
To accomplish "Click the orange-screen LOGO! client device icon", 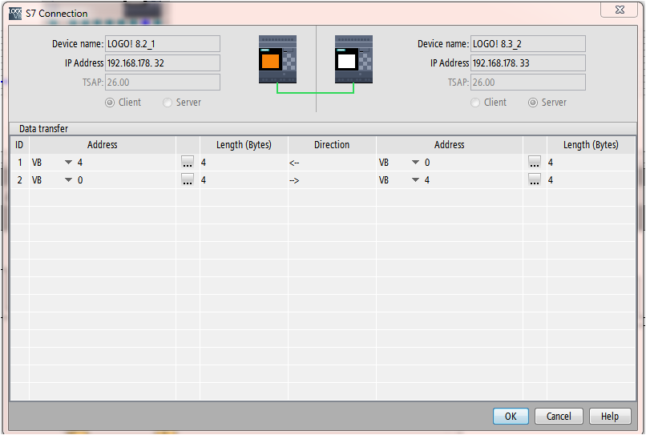I will pos(277,59).
